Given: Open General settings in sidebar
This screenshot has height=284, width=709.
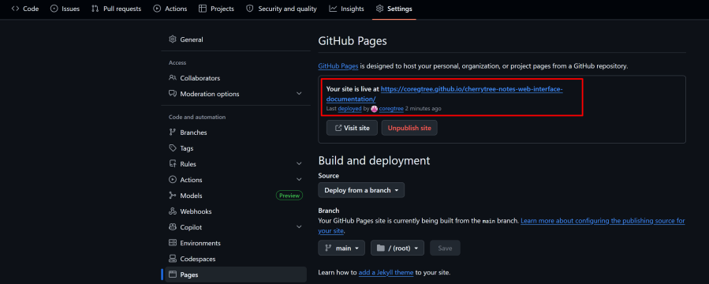Looking at the screenshot, I should [x=236, y=39].
